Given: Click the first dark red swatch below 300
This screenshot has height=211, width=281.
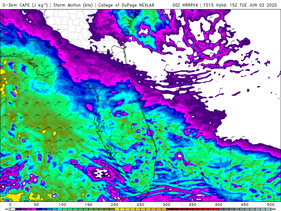Looking at the screenshot, I should (x=169, y=209).
